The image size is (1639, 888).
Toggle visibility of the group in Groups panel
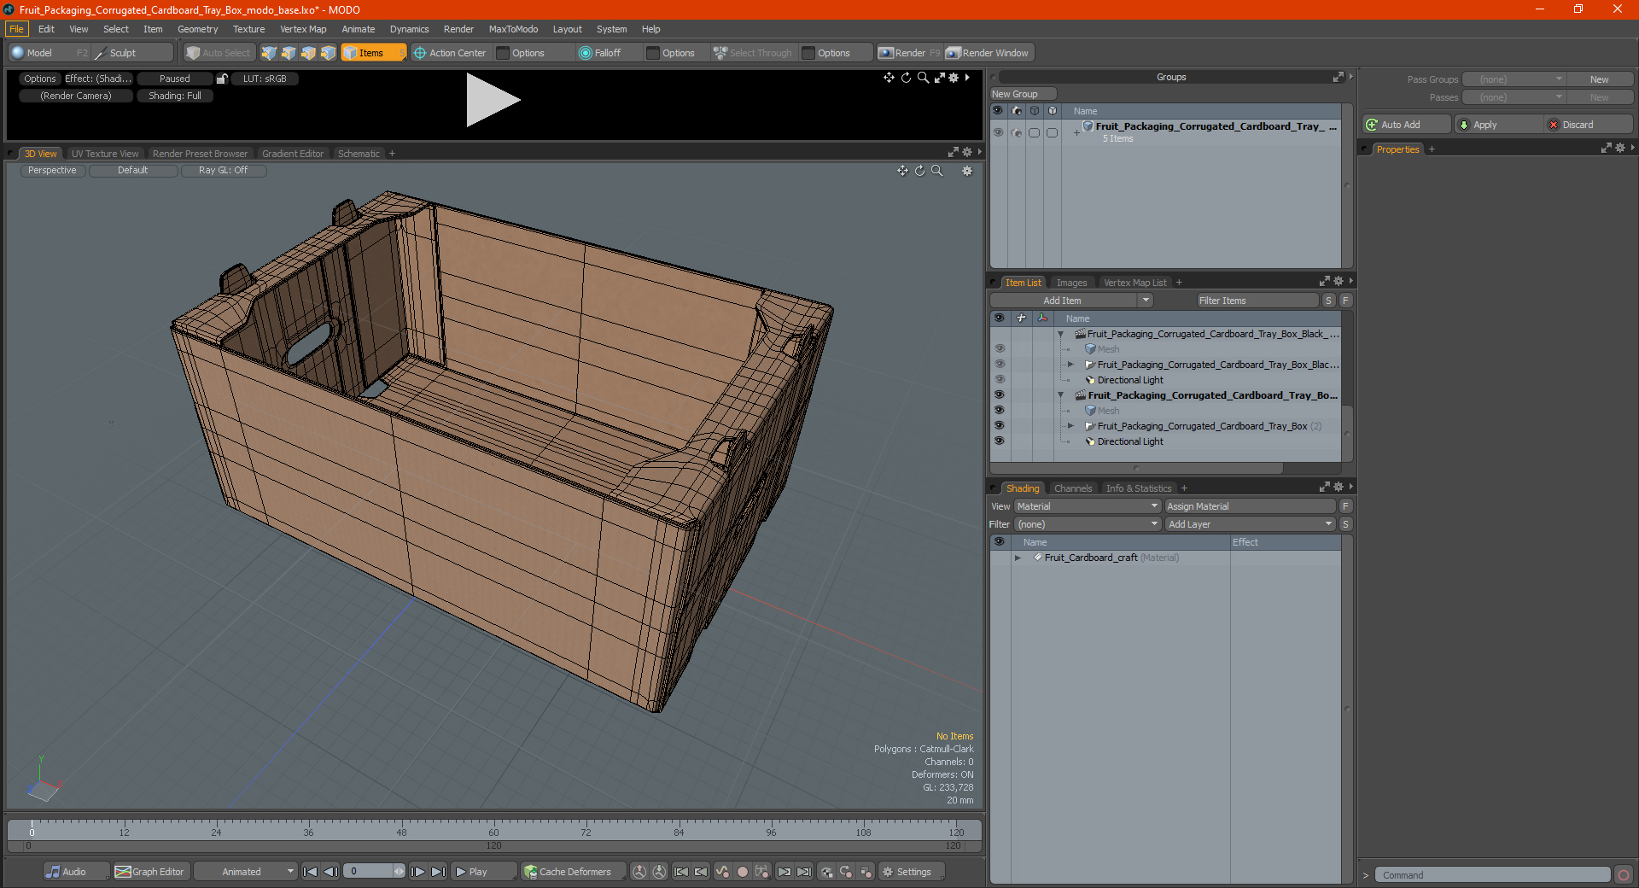point(997,132)
